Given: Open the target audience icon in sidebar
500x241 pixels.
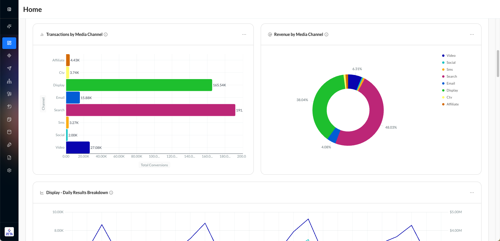Looking at the screenshot, I should click(x=9, y=56).
